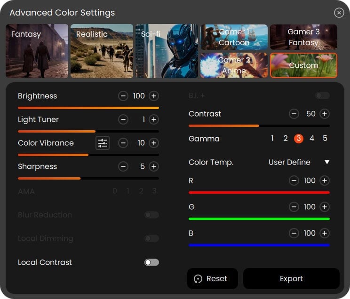The width and height of the screenshot is (350, 299).
Task: Export the color settings
Action: tap(291, 278)
